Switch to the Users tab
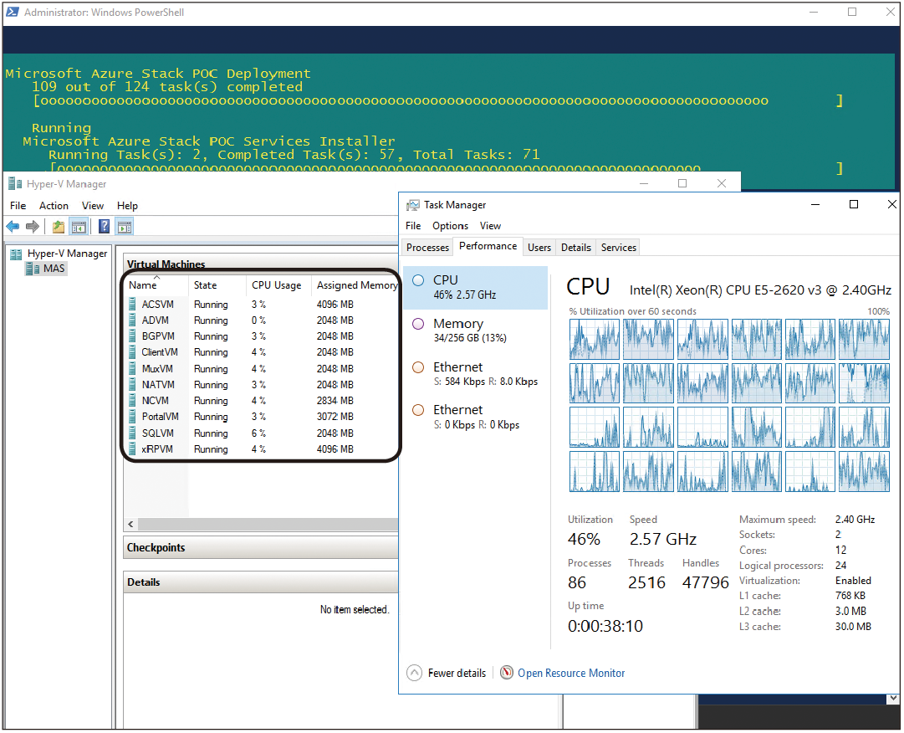The height and width of the screenshot is (733, 904). pyautogui.click(x=539, y=248)
